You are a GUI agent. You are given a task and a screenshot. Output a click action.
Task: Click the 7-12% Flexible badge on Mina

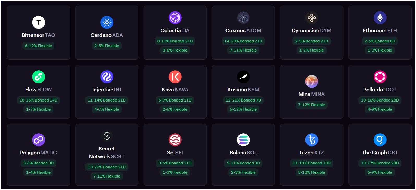(x=312, y=105)
